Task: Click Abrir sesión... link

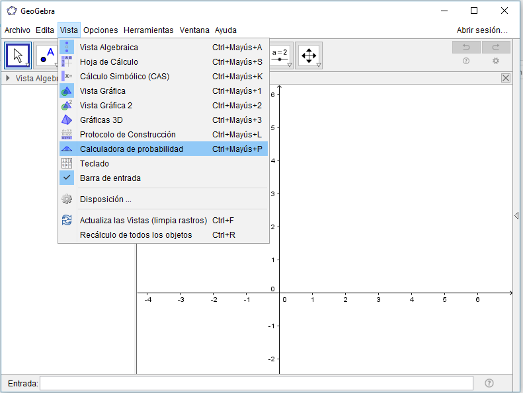Action: point(482,30)
